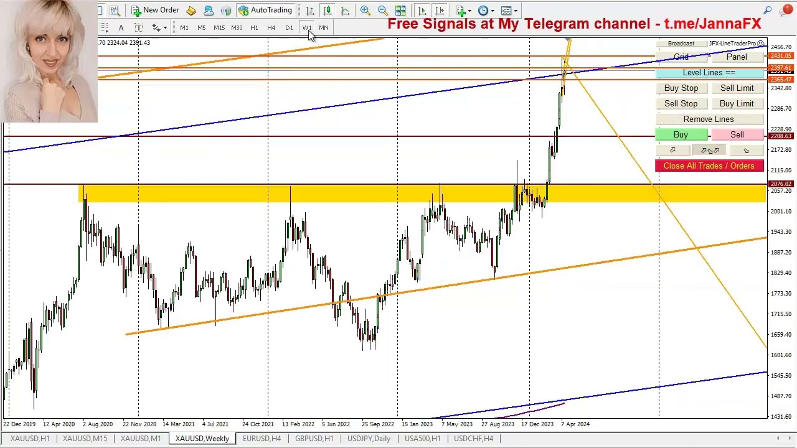Image resolution: width=797 pixels, height=448 pixels.
Task: Open the New Order dialog
Action: (x=154, y=10)
